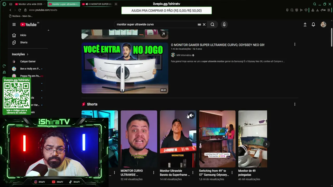Open the YouTube guide hamburger menu
Screen dimensions: 333x187
(x=14, y=24)
